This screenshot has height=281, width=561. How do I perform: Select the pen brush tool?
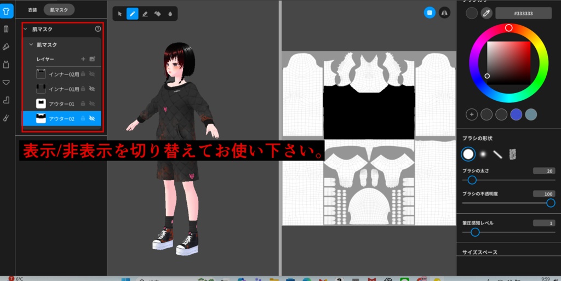point(133,14)
